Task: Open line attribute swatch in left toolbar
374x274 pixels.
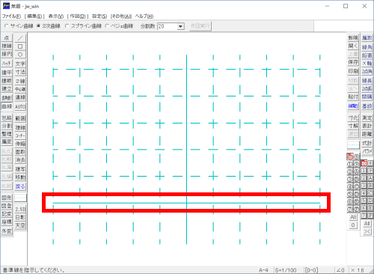Action: [20, 198]
